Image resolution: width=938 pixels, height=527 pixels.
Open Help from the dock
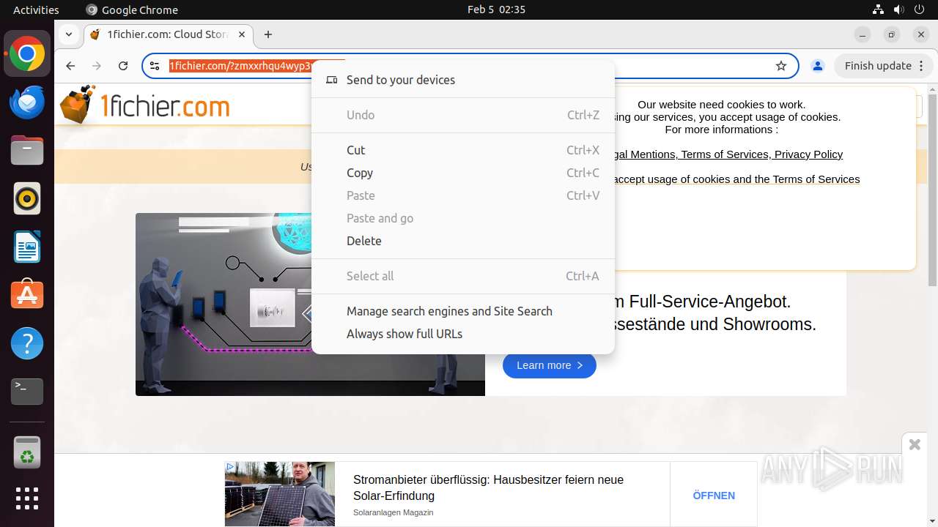[27, 343]
